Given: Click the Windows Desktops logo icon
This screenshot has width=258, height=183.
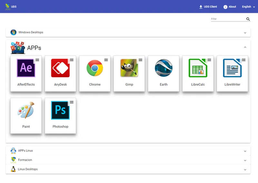Looking at the screenshot, I should (x=14, y=32).
